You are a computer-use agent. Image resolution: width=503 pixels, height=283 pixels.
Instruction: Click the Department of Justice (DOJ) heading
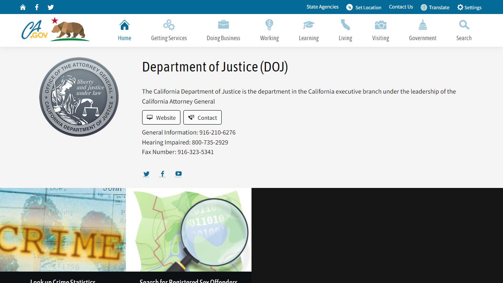pyautogui.click(x=215, y=67)
